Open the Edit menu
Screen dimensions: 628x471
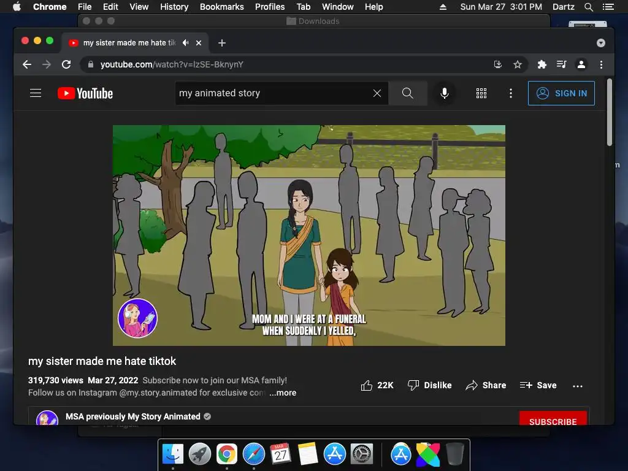(110, 7)
